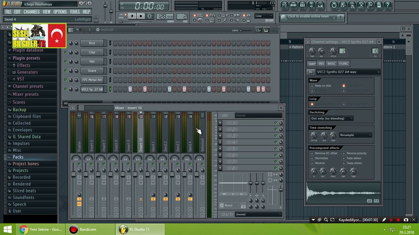Viewport: 419px width, 235px height.
Task: Switch to the FUNC tab
Action: [343, 64]
